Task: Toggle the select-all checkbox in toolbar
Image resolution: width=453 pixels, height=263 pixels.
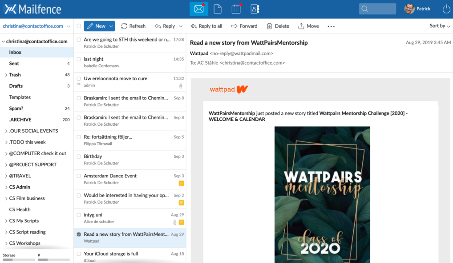Action: 79,26
